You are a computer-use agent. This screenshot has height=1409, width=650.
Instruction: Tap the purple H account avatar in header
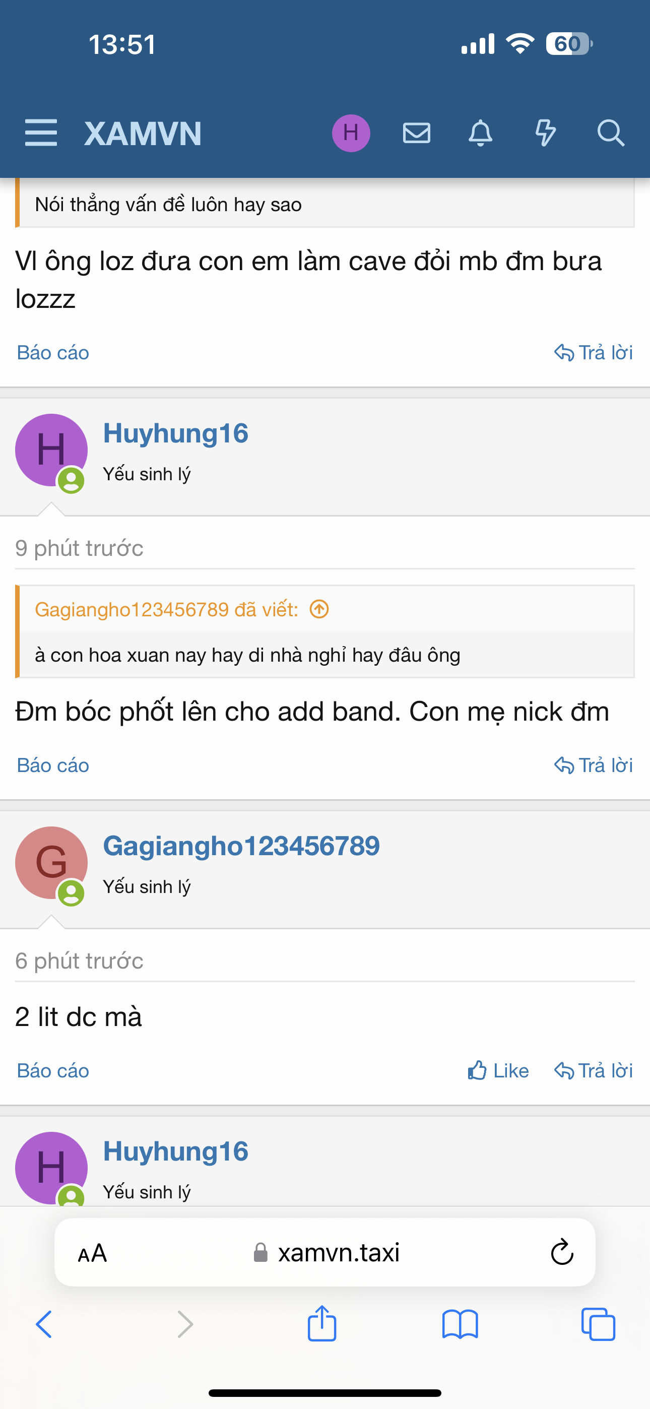coord(351,133)
